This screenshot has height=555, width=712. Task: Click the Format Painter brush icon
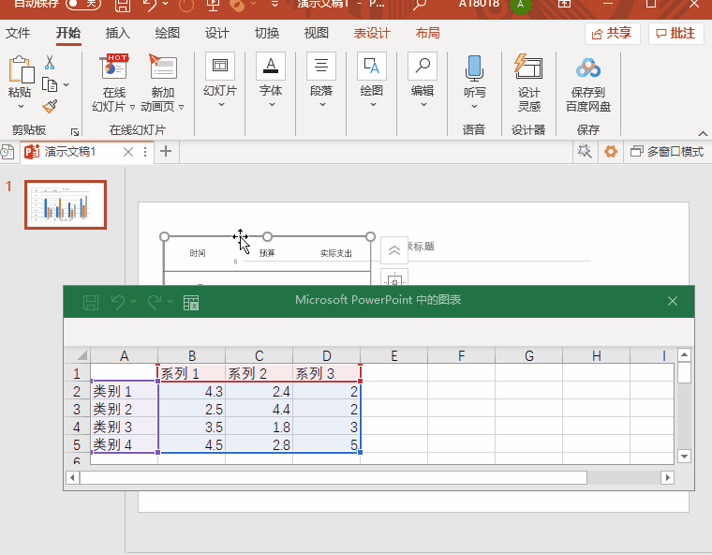[50, 106]
